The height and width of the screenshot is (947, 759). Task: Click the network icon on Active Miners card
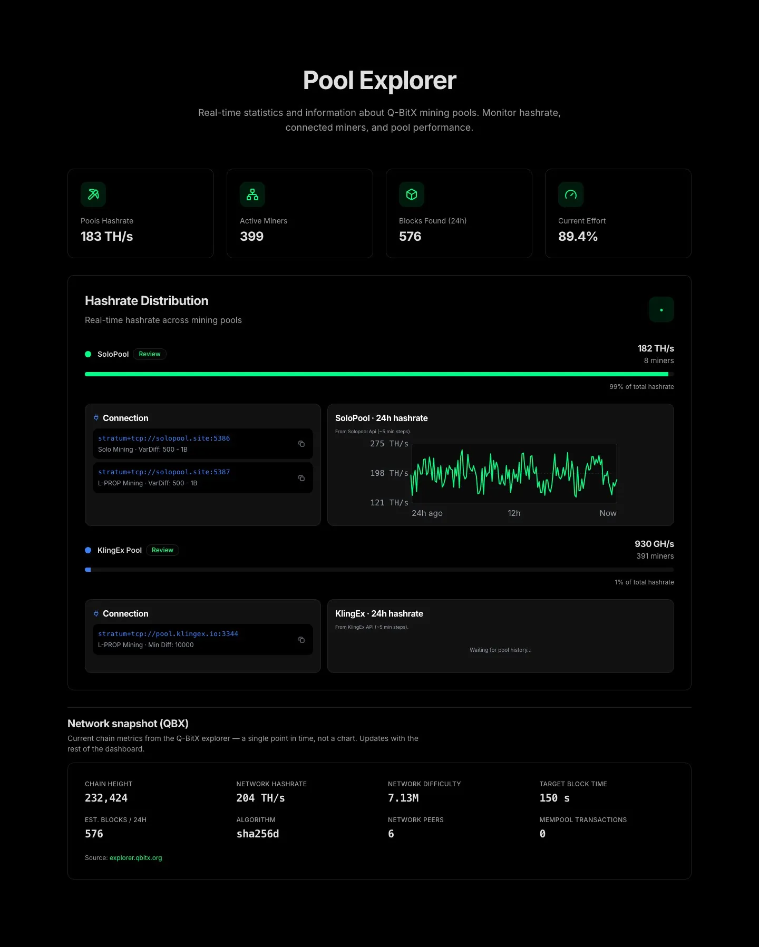252,194
